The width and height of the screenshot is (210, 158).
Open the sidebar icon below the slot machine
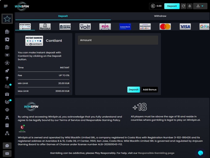[x=7, y=55]
